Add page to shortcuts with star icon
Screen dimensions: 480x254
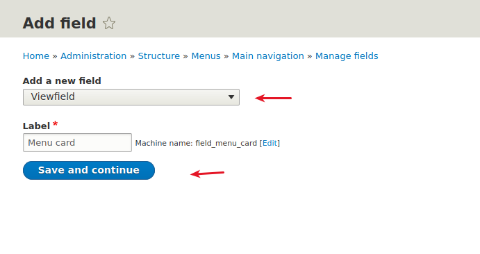pos(109,23)
